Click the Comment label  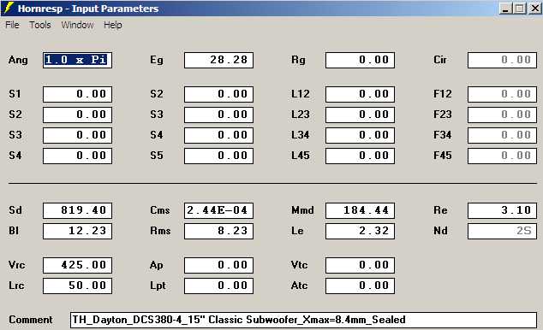[31, 320]
